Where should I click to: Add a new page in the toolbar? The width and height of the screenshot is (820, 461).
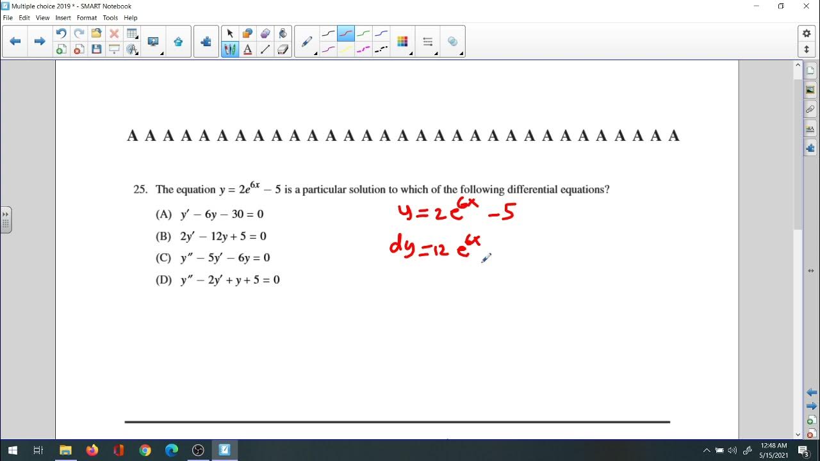point(61,49)
